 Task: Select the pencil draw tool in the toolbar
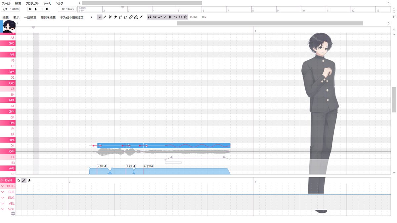point(105,17)
